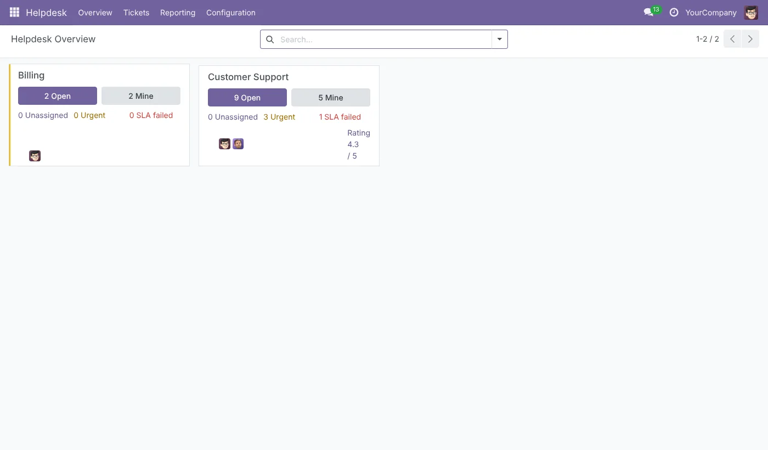
Task: View Billing's 0 Urgent tickets
Action: (89, 115)
